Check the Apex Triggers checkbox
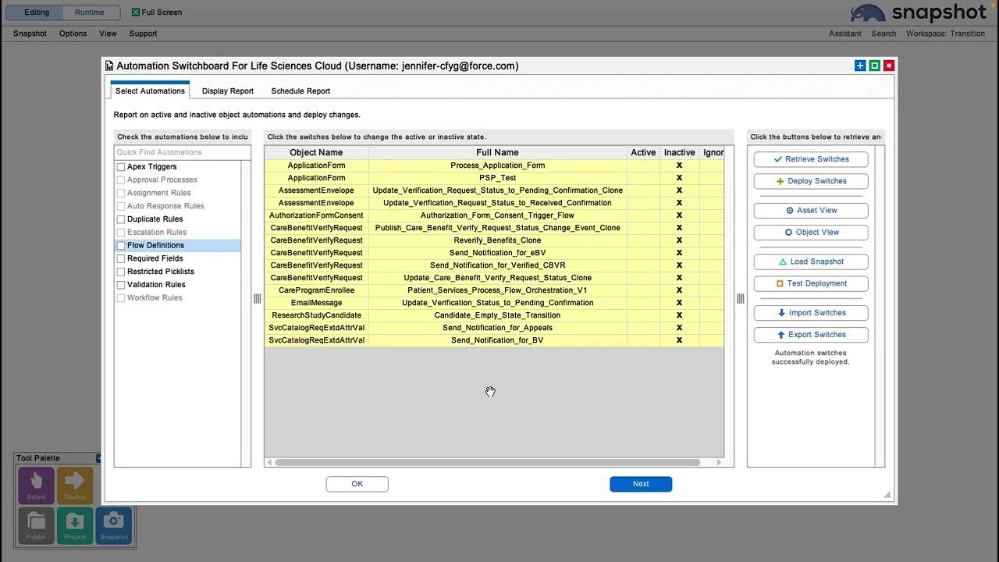The width and height of the screenshot is (999, 562). pyautogui.click(x=121, y=167)
